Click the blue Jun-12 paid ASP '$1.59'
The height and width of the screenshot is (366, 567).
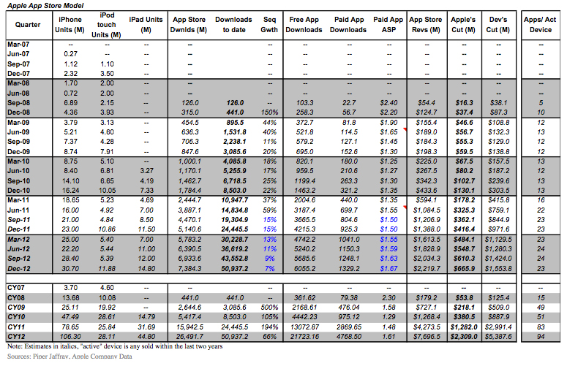point(388,249)
